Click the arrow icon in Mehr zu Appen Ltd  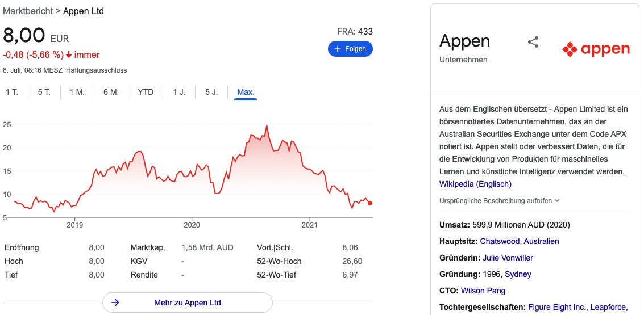pyautogui.click(x=115, y=303)
